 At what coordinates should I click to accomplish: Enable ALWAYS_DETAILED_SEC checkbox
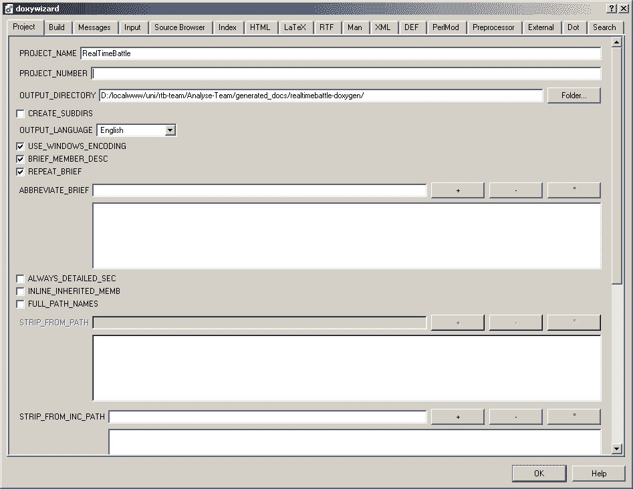click(x=20, y=279)
